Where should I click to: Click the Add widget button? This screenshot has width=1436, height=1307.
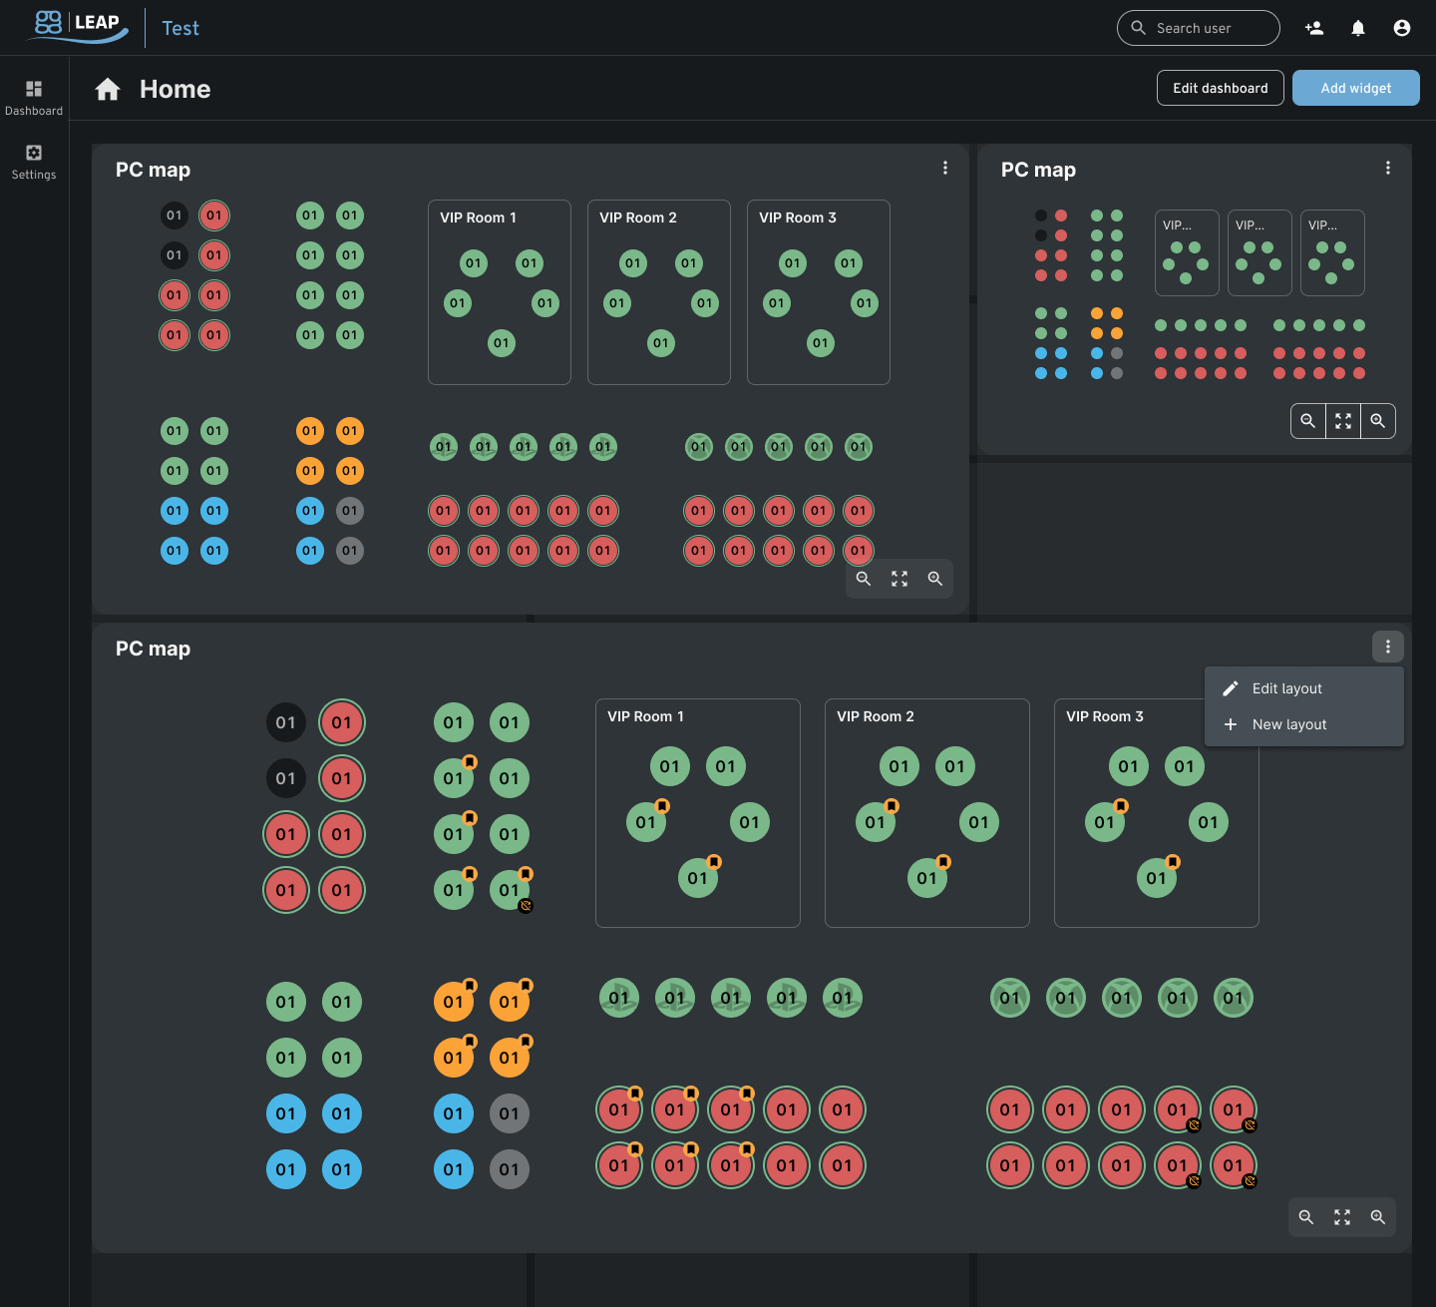click(1355, 88)
